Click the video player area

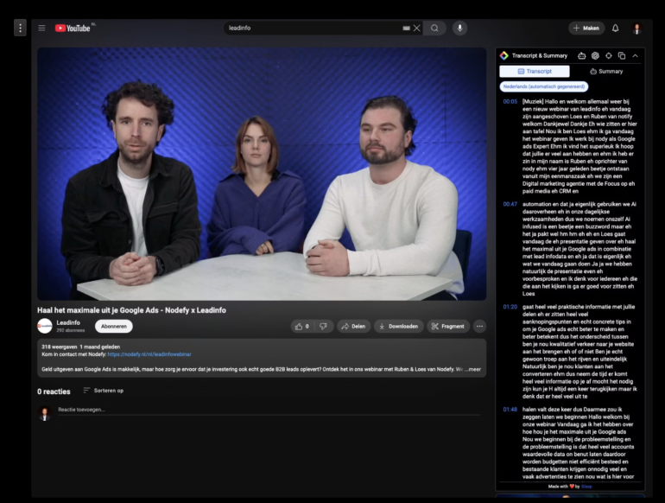pos(262,174)
